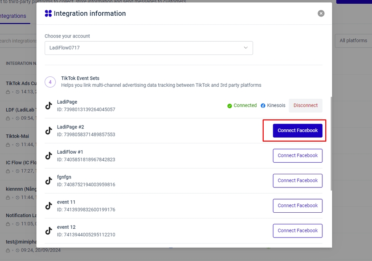Connect Facebook for LadiPage #2
This screenshot has height=261, width=372.
(298, 130)
